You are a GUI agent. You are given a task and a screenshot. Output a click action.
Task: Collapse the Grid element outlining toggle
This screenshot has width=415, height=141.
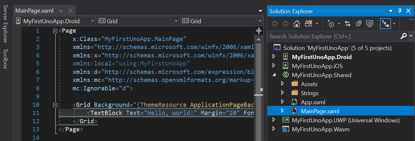tap(54, 105)
